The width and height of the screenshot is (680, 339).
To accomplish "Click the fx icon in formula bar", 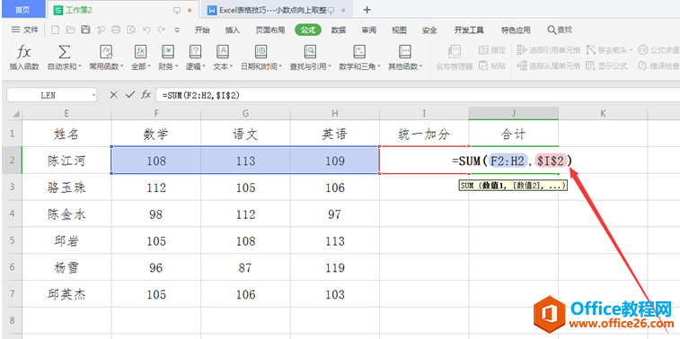I will pyautogui.click(x=146, y=95).
